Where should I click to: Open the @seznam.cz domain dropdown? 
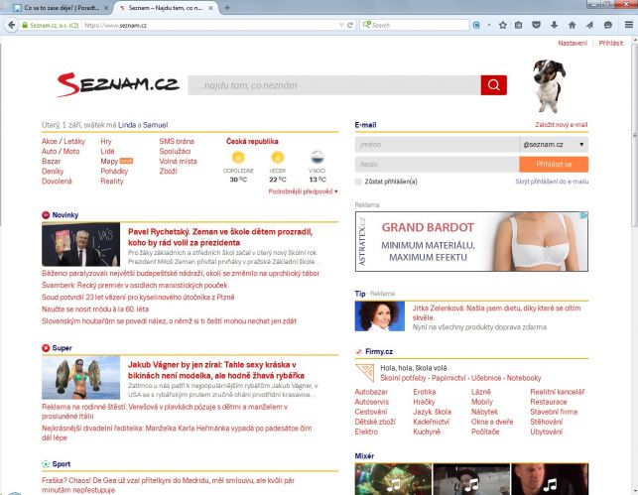[x=554, y=145]
